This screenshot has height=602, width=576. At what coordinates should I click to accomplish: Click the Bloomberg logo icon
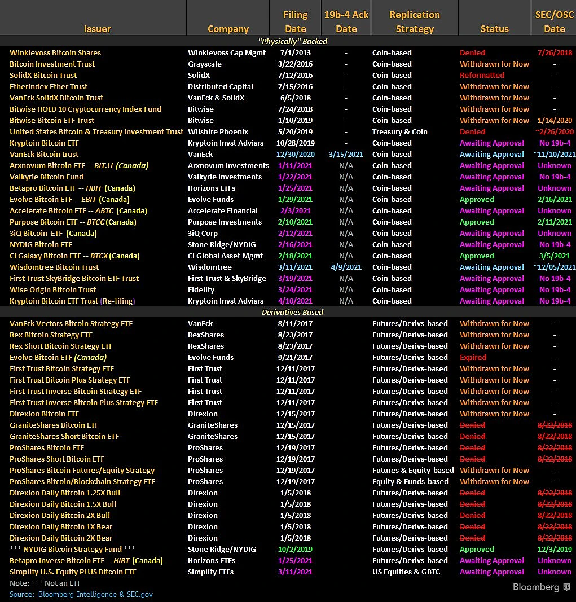(566, 587)
